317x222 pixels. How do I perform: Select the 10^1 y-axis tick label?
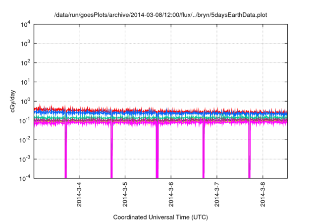tap(25, 82)
